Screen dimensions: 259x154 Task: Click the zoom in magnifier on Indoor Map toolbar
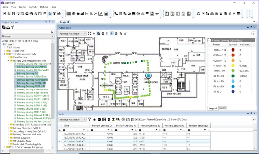tap(98, 33)
